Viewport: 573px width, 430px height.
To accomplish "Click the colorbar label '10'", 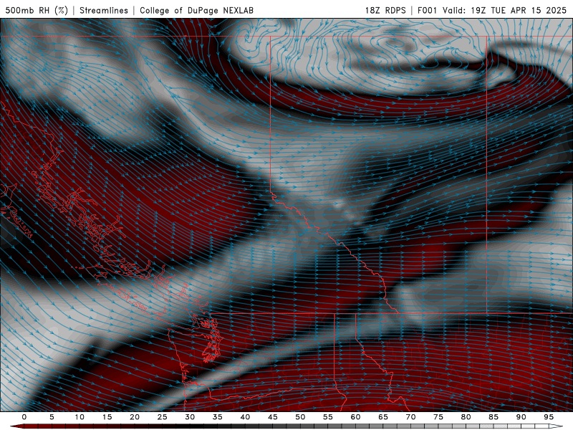I will pos(80,417).
